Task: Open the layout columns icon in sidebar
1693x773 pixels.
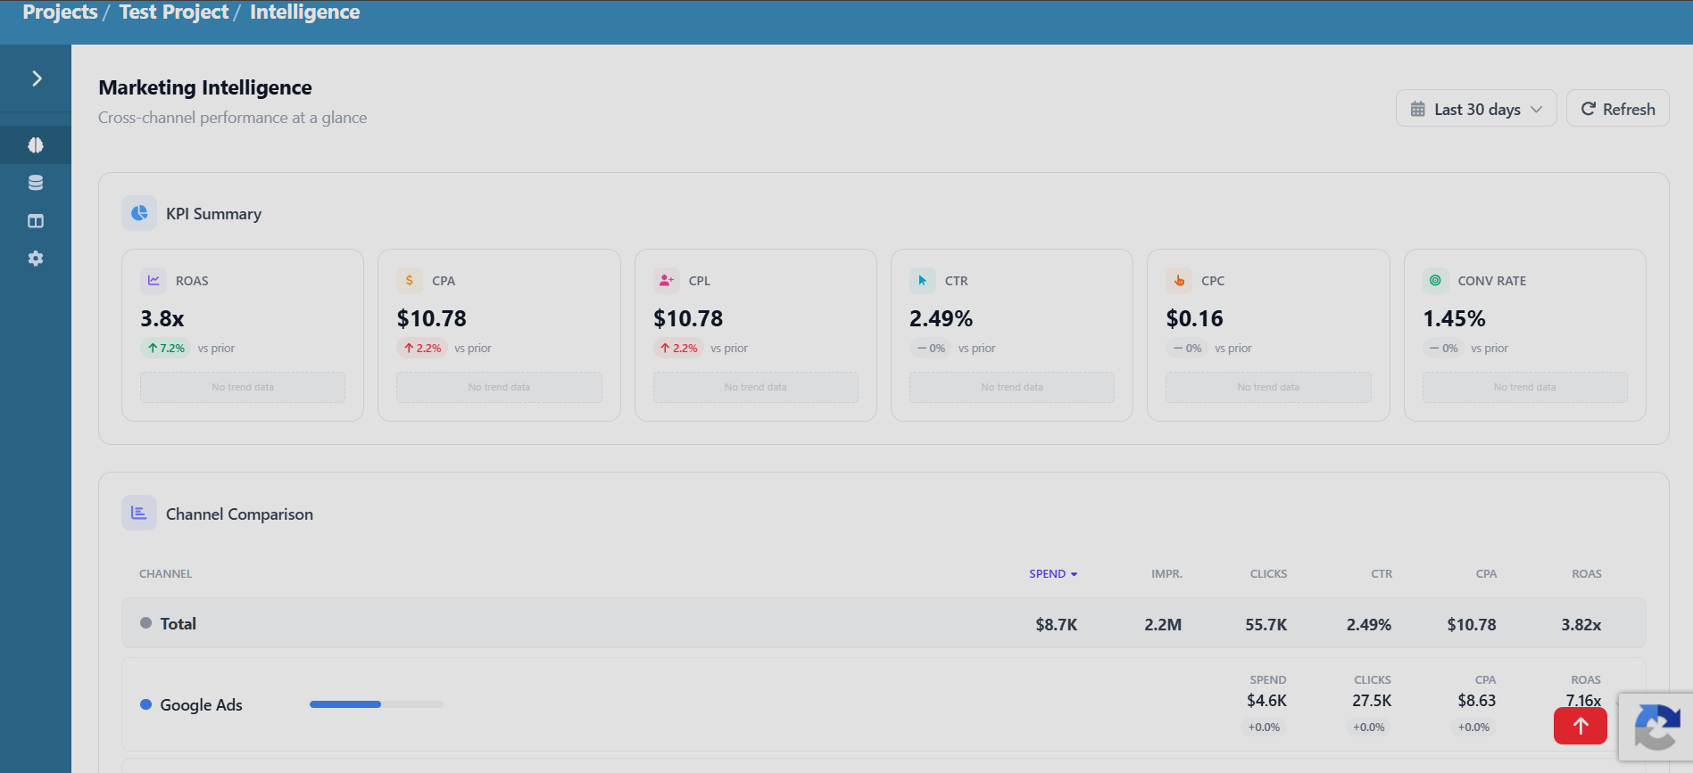Action: click(x=36, y=221)
